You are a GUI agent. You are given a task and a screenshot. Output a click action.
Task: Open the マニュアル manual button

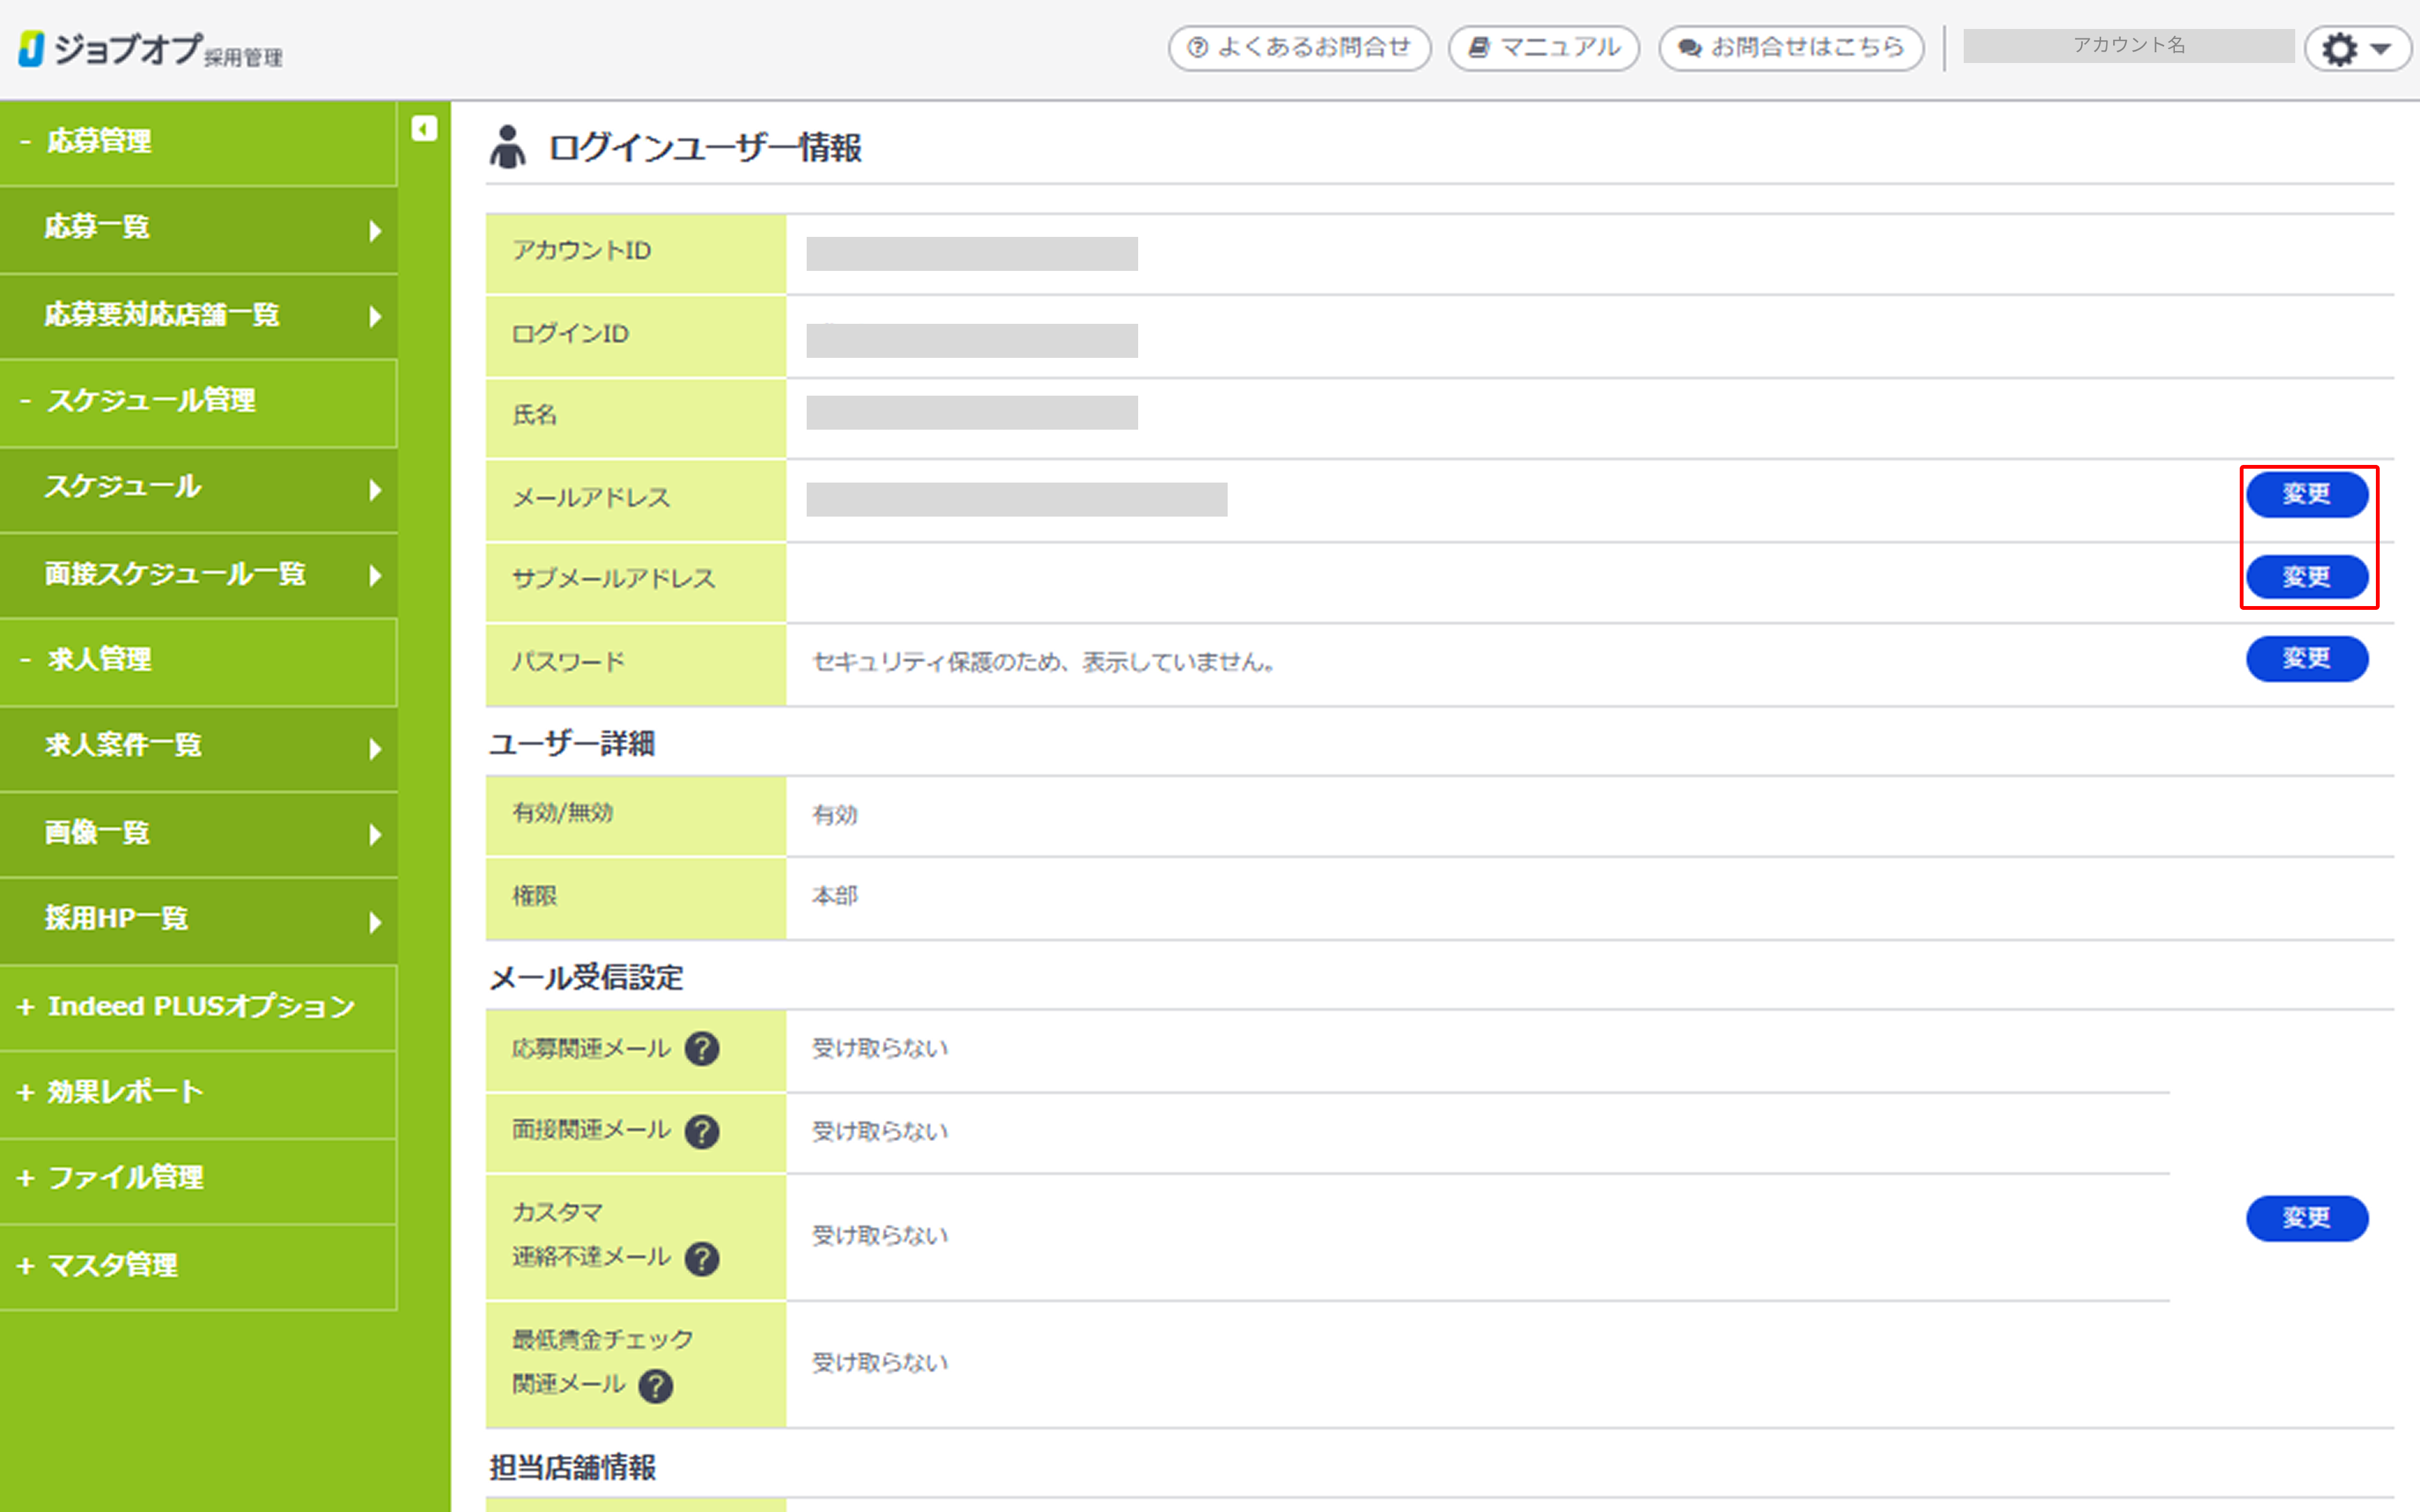click(1543, 48)
